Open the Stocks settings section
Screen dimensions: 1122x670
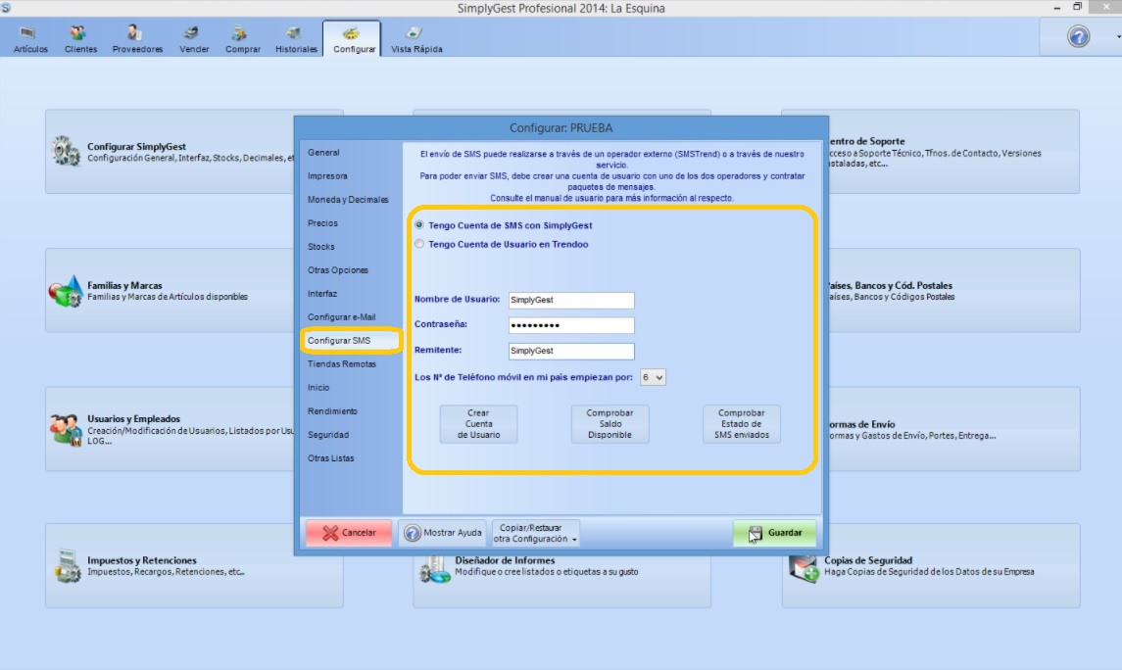pyautogui.click(x=321, y=247)
